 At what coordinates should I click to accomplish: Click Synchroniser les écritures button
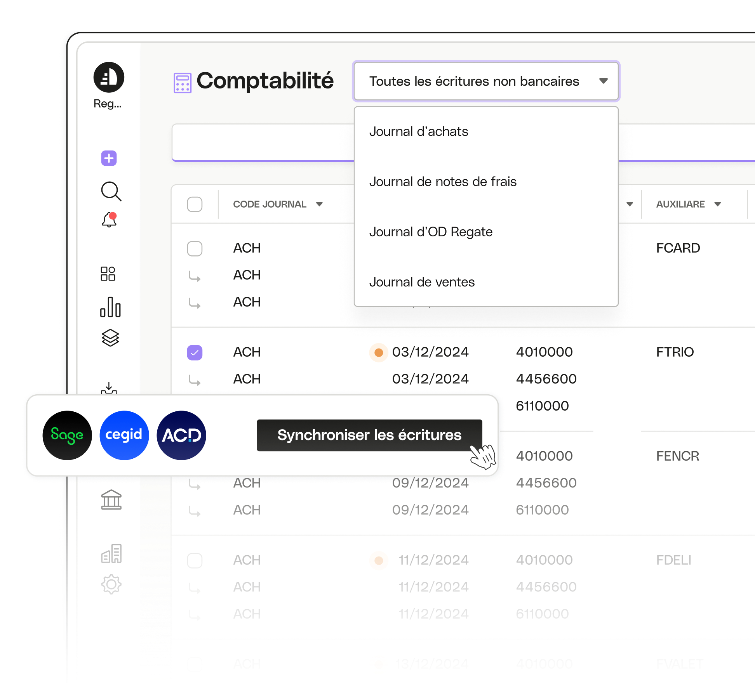(369, 435)
